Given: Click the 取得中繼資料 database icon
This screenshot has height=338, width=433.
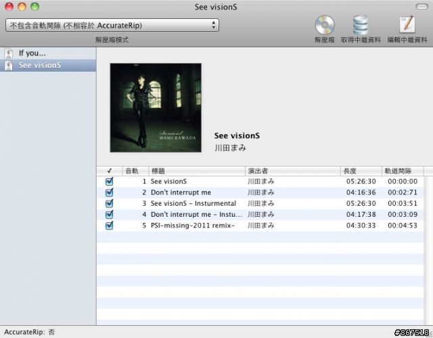Looking at the screenshot, I should coord(361,25).
